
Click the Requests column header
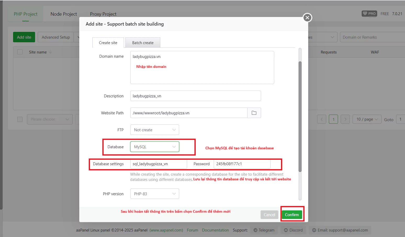pos(329,52)
